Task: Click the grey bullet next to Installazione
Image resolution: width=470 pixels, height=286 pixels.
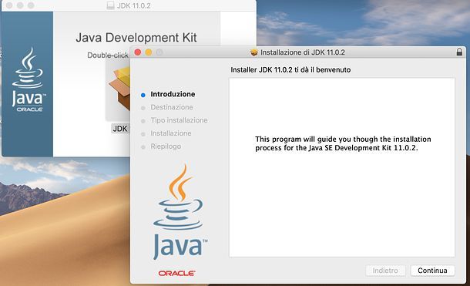Action: point(143,134)
